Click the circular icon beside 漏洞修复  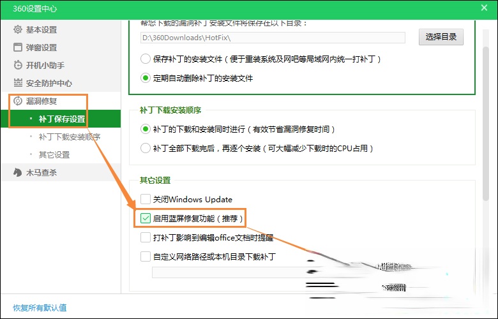18,101
